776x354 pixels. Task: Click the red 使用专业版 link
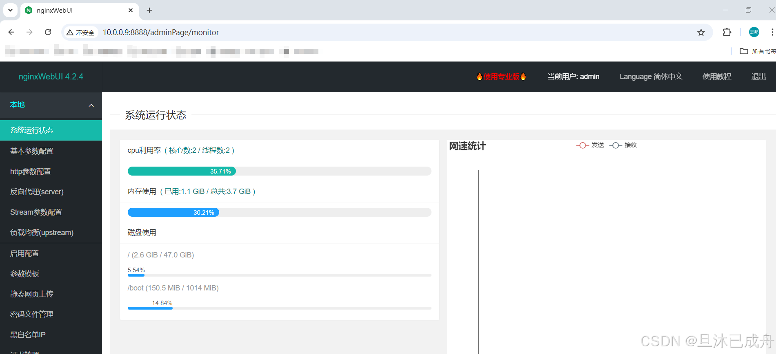[501, 77]
